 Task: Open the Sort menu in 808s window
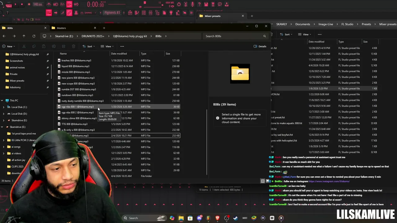[88, 46]
